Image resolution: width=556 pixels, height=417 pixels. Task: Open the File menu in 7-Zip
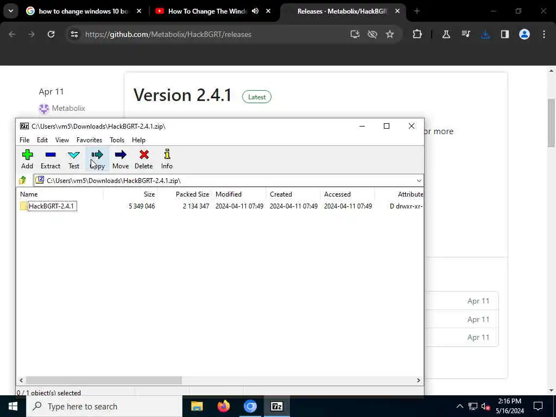click(x=24, y=140)
